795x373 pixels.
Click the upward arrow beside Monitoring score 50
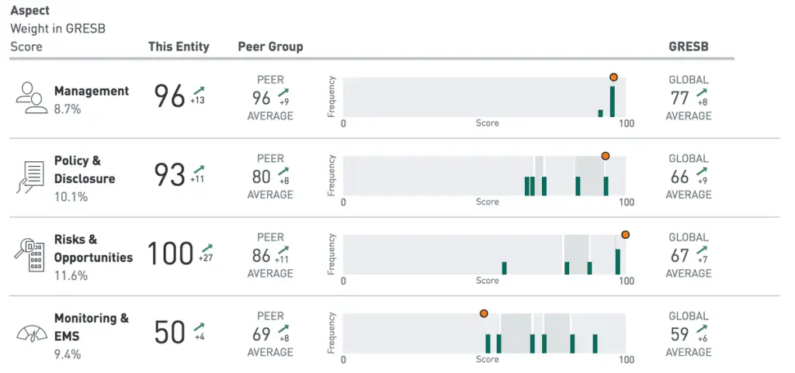(x=199, y=327)
